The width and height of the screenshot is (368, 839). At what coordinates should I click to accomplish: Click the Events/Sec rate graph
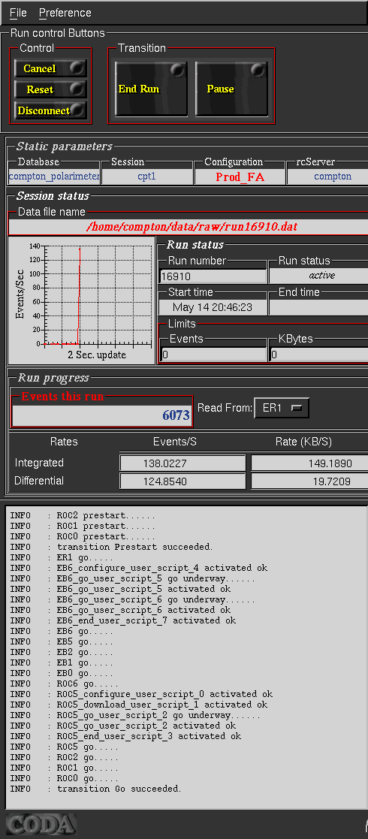tap(81, 300)
